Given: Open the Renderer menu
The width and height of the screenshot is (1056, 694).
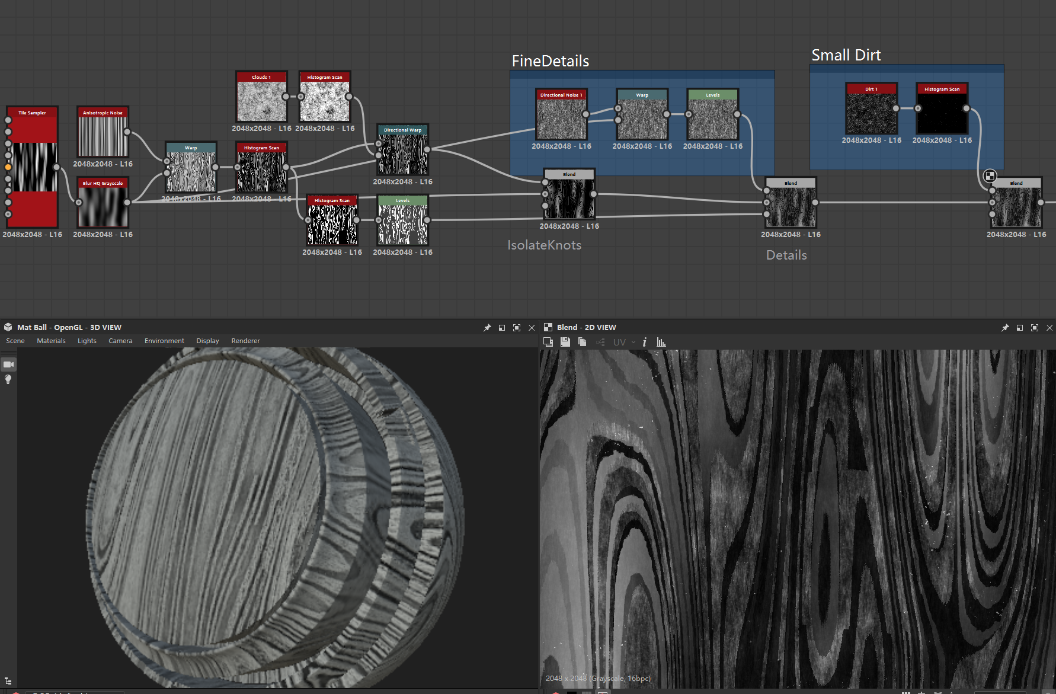Looking at the screenshot, I should (x=245, y=341).
